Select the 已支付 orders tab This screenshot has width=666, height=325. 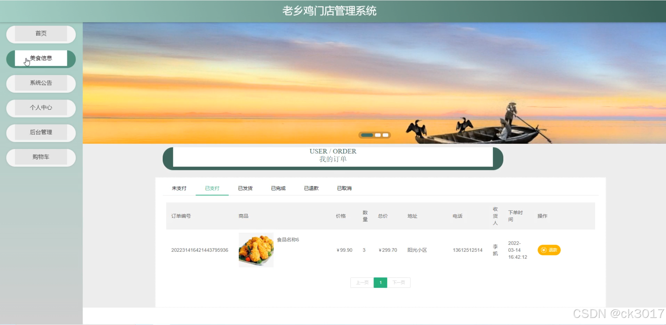[212, 188]
